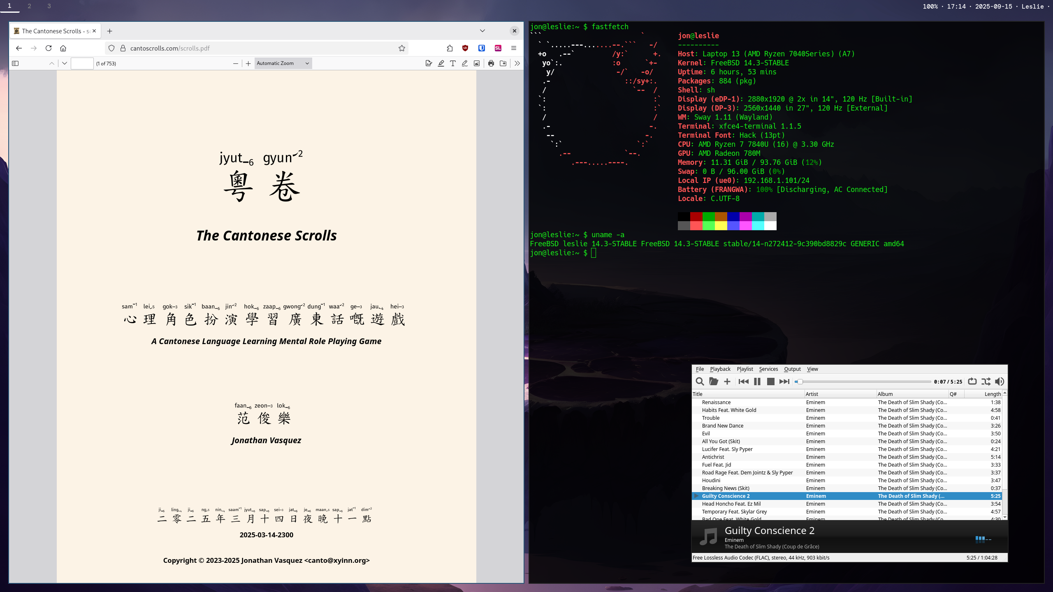Open the uBlock Origin extension

(465, 48)
